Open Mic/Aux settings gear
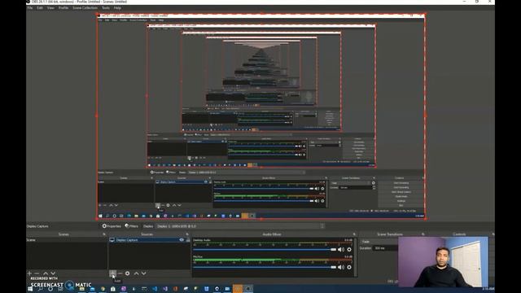Screen dimensions: 521x293 pos(349,267)
